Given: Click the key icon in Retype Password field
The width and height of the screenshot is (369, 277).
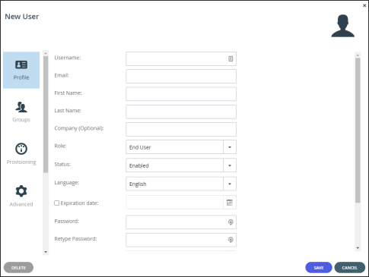Looking at the screenshot, I should click(x=231, y=240).
